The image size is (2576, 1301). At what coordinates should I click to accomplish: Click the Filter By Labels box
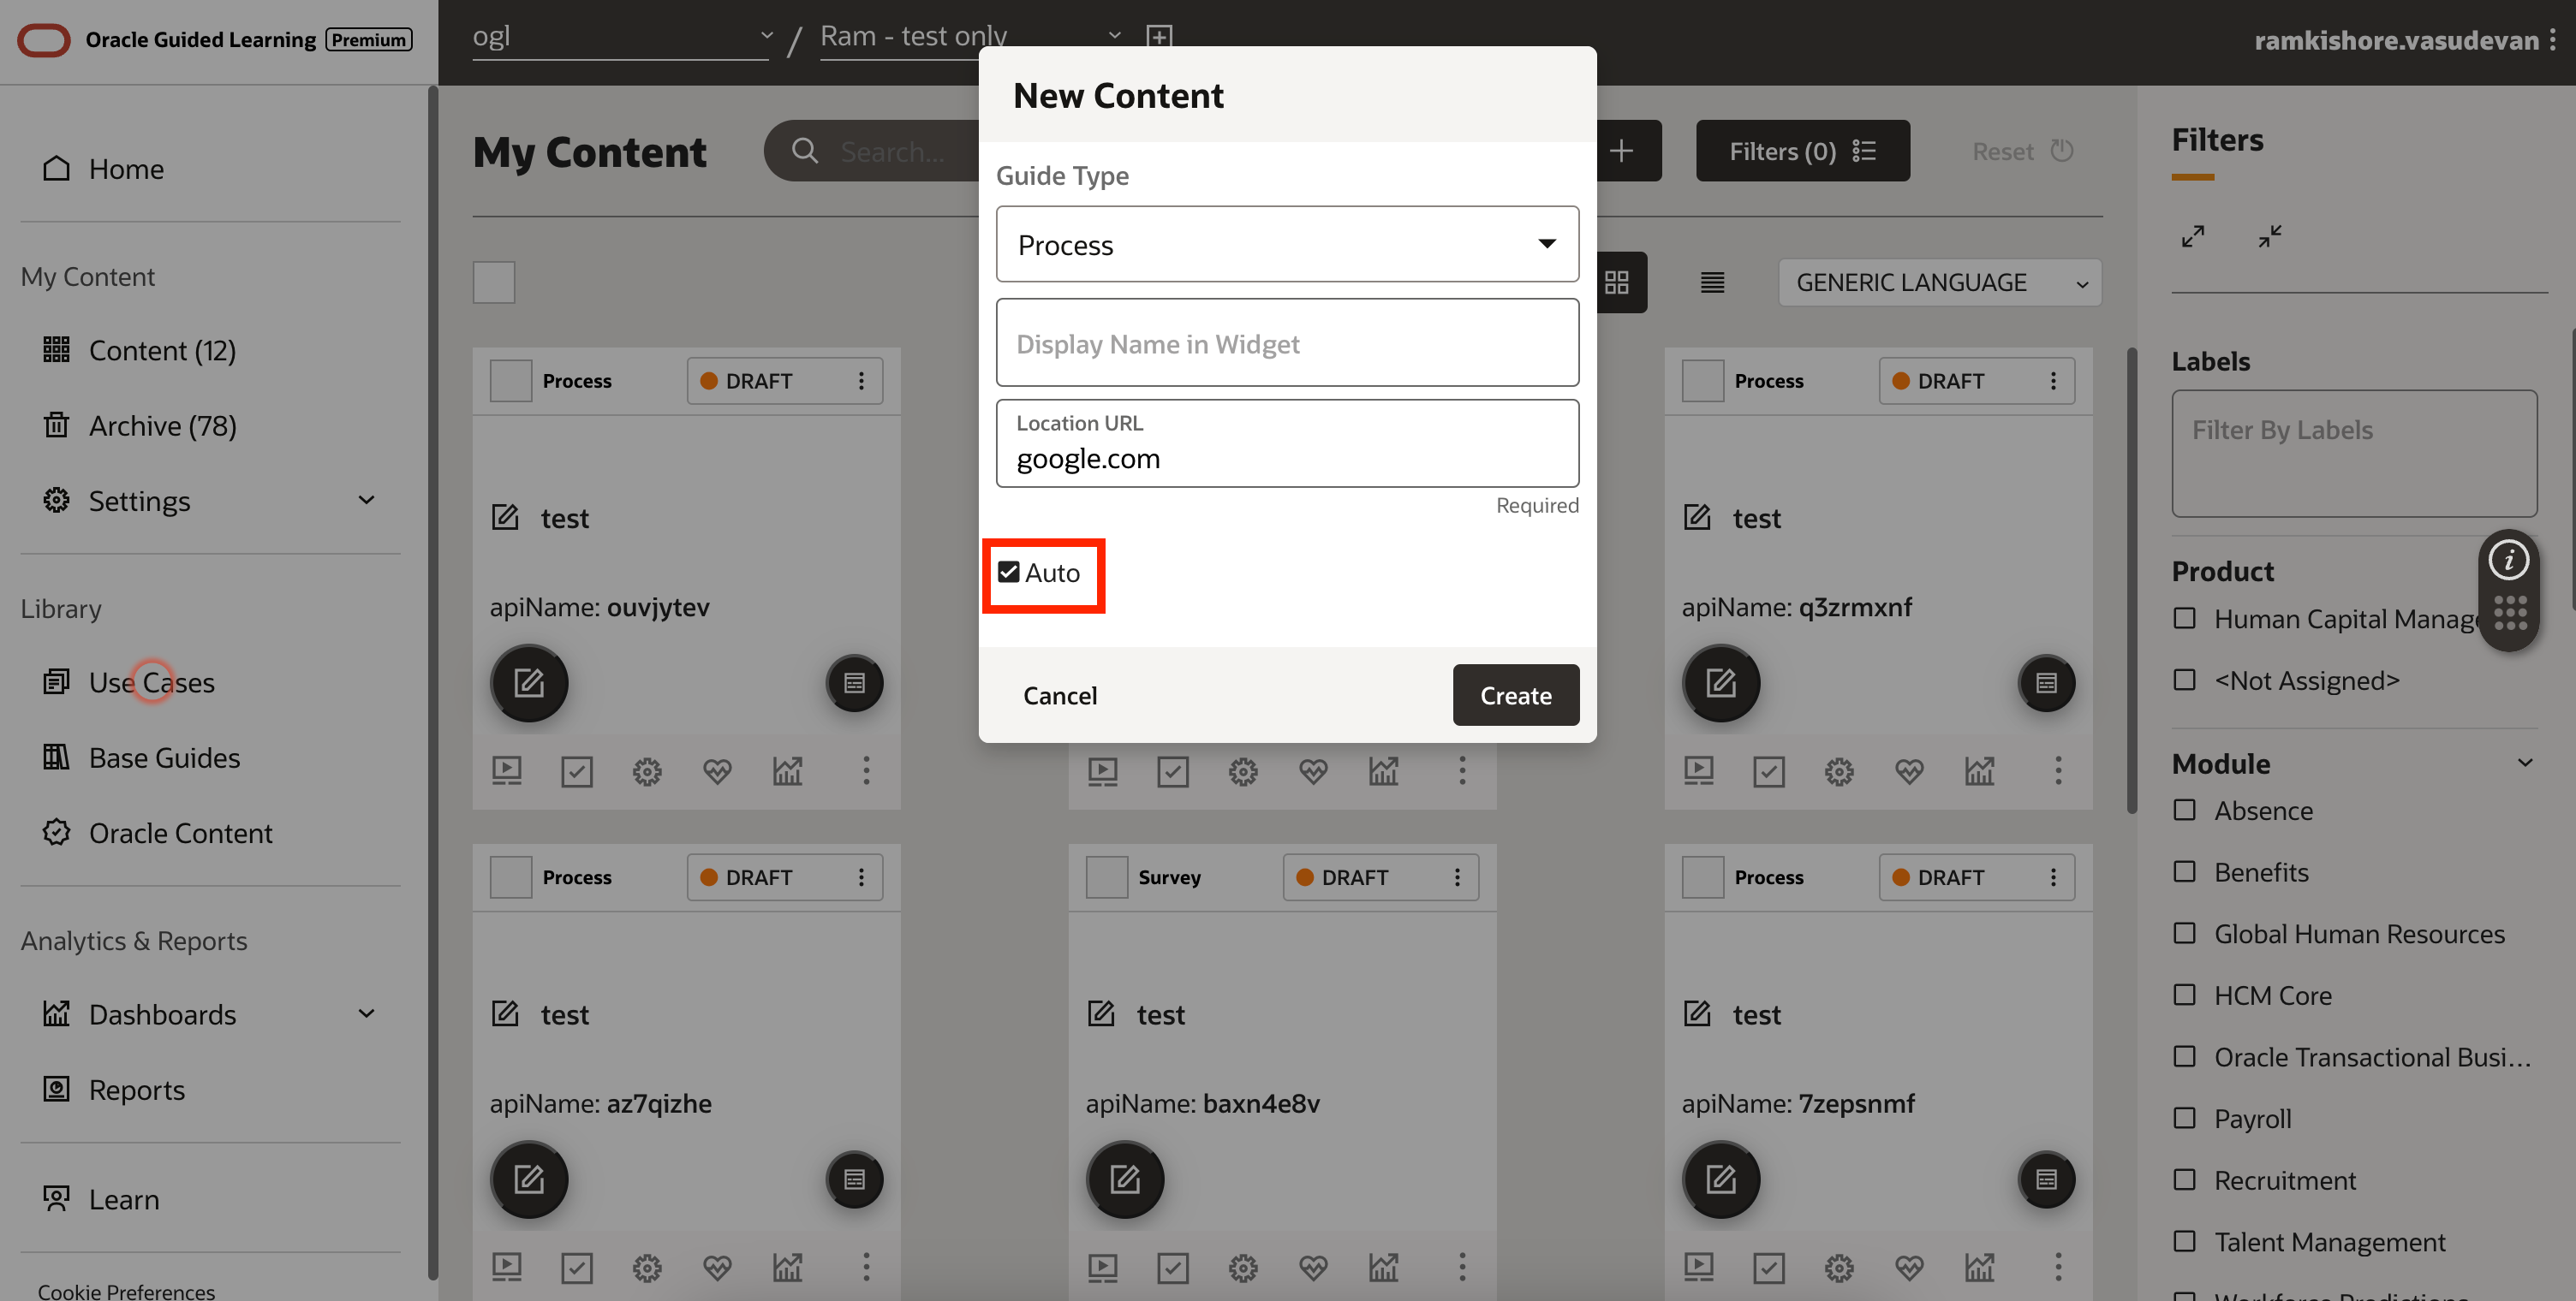[x=2353, y=452]
